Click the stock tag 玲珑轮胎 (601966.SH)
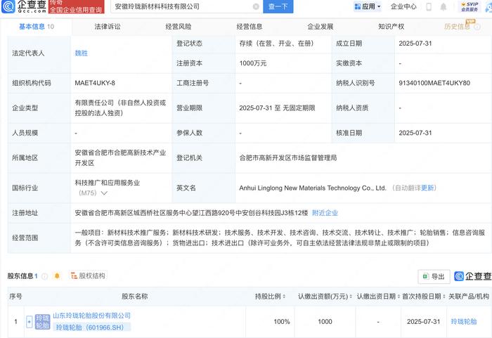Image resolution: width=492 pixels, height=338 pixels. pos(90,327)
